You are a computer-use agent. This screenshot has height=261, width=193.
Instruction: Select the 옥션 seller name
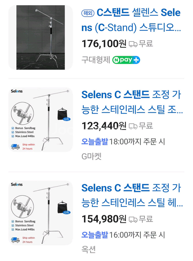[x=89, y=249]
